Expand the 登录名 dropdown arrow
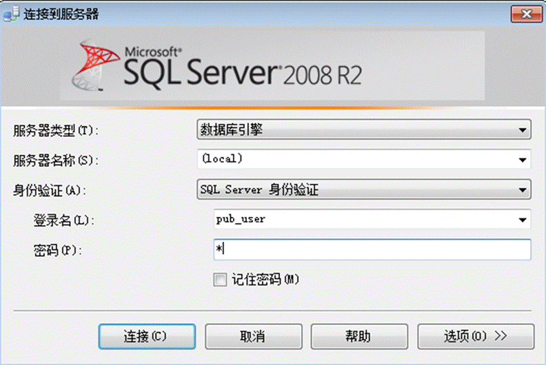Screen dimensions: 546x365 click(523, 220)
